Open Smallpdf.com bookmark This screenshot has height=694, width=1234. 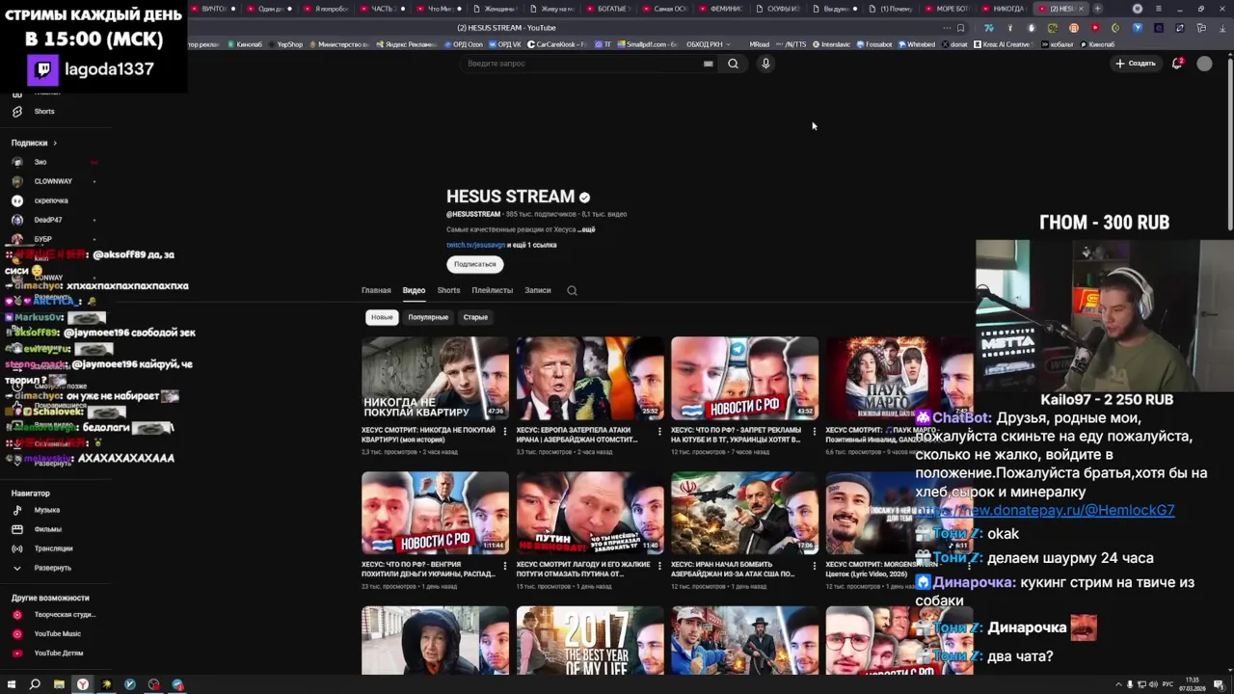648,44
